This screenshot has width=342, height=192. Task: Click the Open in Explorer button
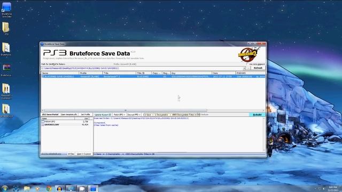[84, 154]
